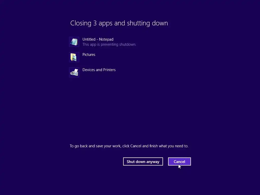The image size is (260, 195).
Task: Click the word 'Printers' in the third entry
Action: point(109,70)
